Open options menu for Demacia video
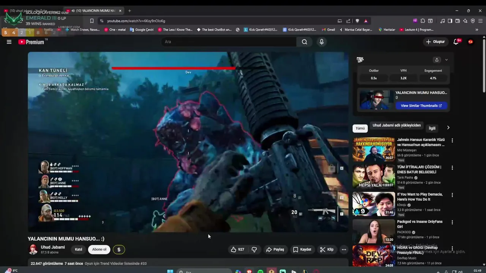486x273 pixels. pyautogui.click(x=452, y=195)
